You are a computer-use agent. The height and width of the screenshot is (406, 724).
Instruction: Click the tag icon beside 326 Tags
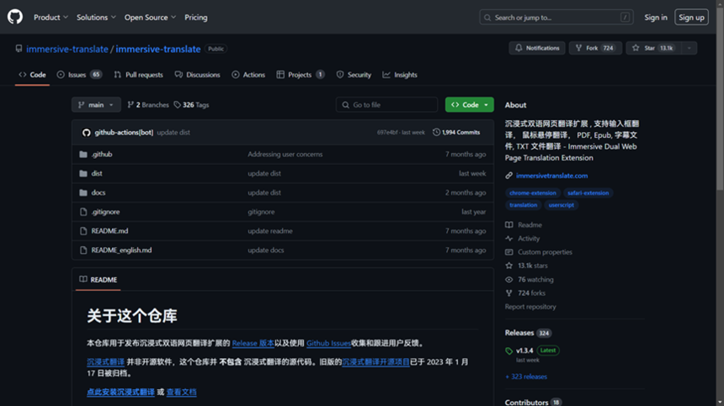(x=178, y=105)
